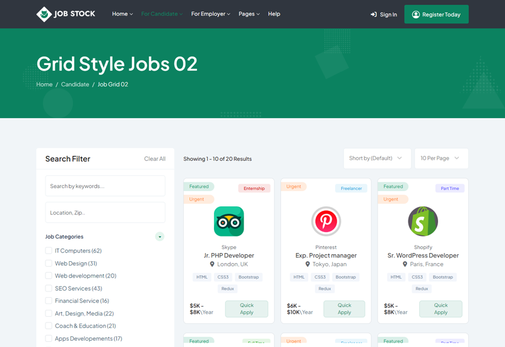Click the Job Stock logo

(66, 14)
